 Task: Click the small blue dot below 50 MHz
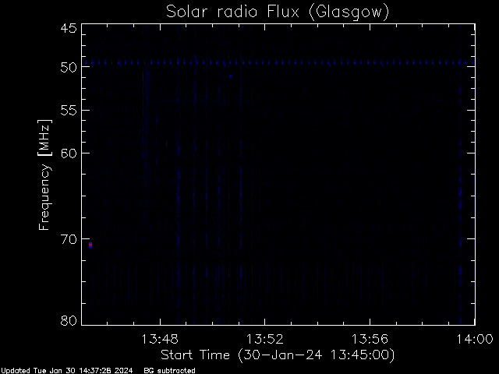231,76
